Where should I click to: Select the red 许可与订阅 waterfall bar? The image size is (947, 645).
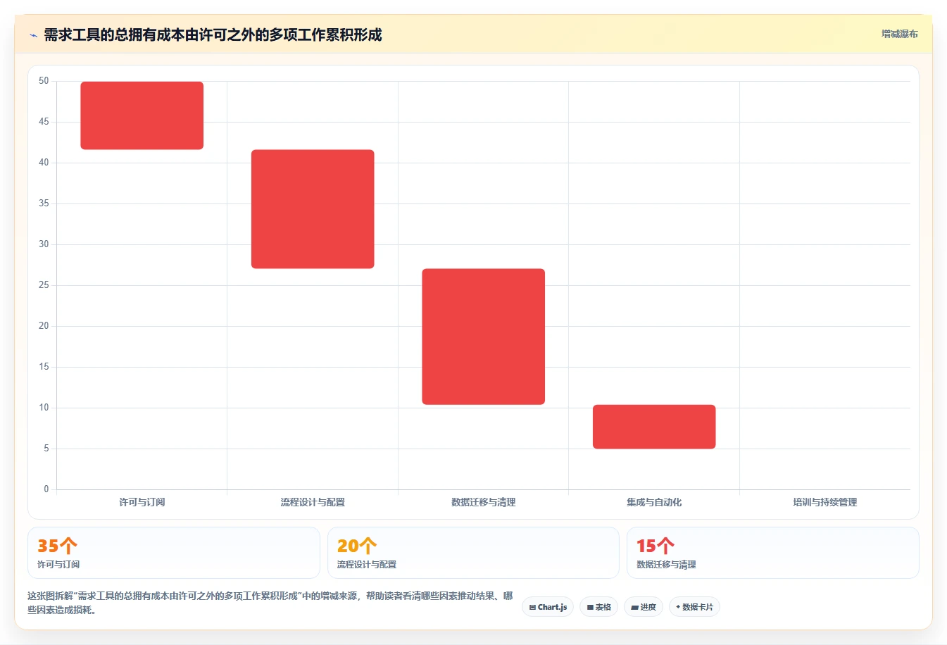(x=142, y=115)
